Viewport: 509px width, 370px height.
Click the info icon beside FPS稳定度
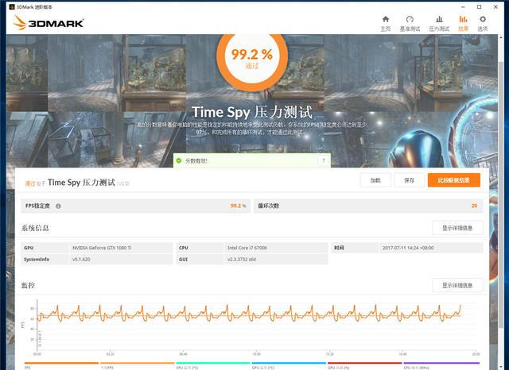coord(58,206)
